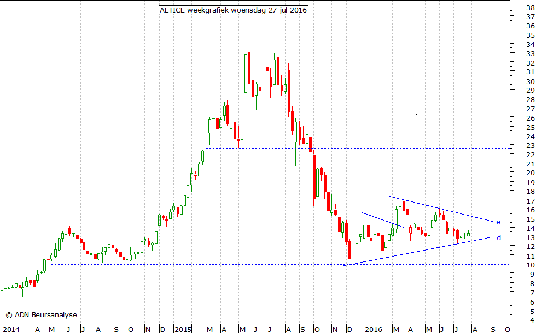Click the 2016 year label on time axis
The width and height of the screenshot is (536, 333).
click(373, 330)
